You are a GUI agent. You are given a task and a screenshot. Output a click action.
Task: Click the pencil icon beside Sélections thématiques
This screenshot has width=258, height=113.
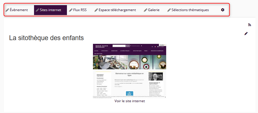(169, 10)
